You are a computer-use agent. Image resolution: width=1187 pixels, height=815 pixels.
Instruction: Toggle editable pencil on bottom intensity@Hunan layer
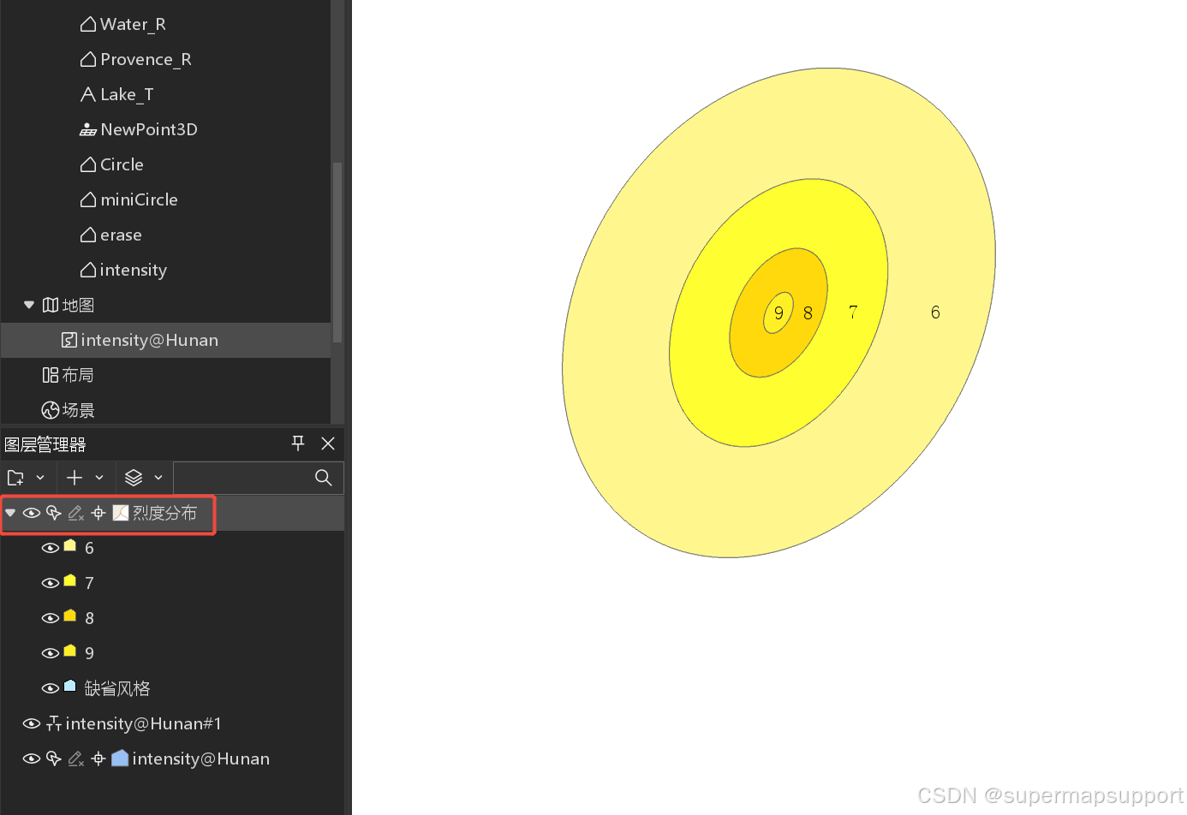point(76,758)
